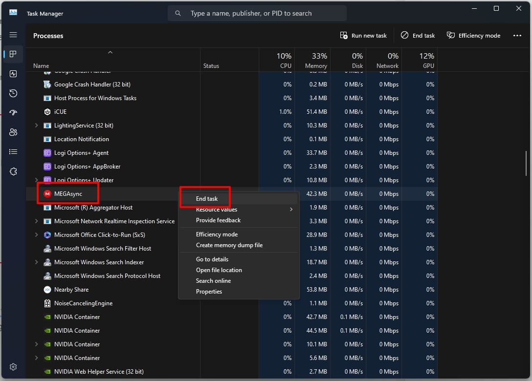This screenshot has height=381, width=532.
Task: Click Efficiency mode toolbar button
Action: tap(474, 36)
